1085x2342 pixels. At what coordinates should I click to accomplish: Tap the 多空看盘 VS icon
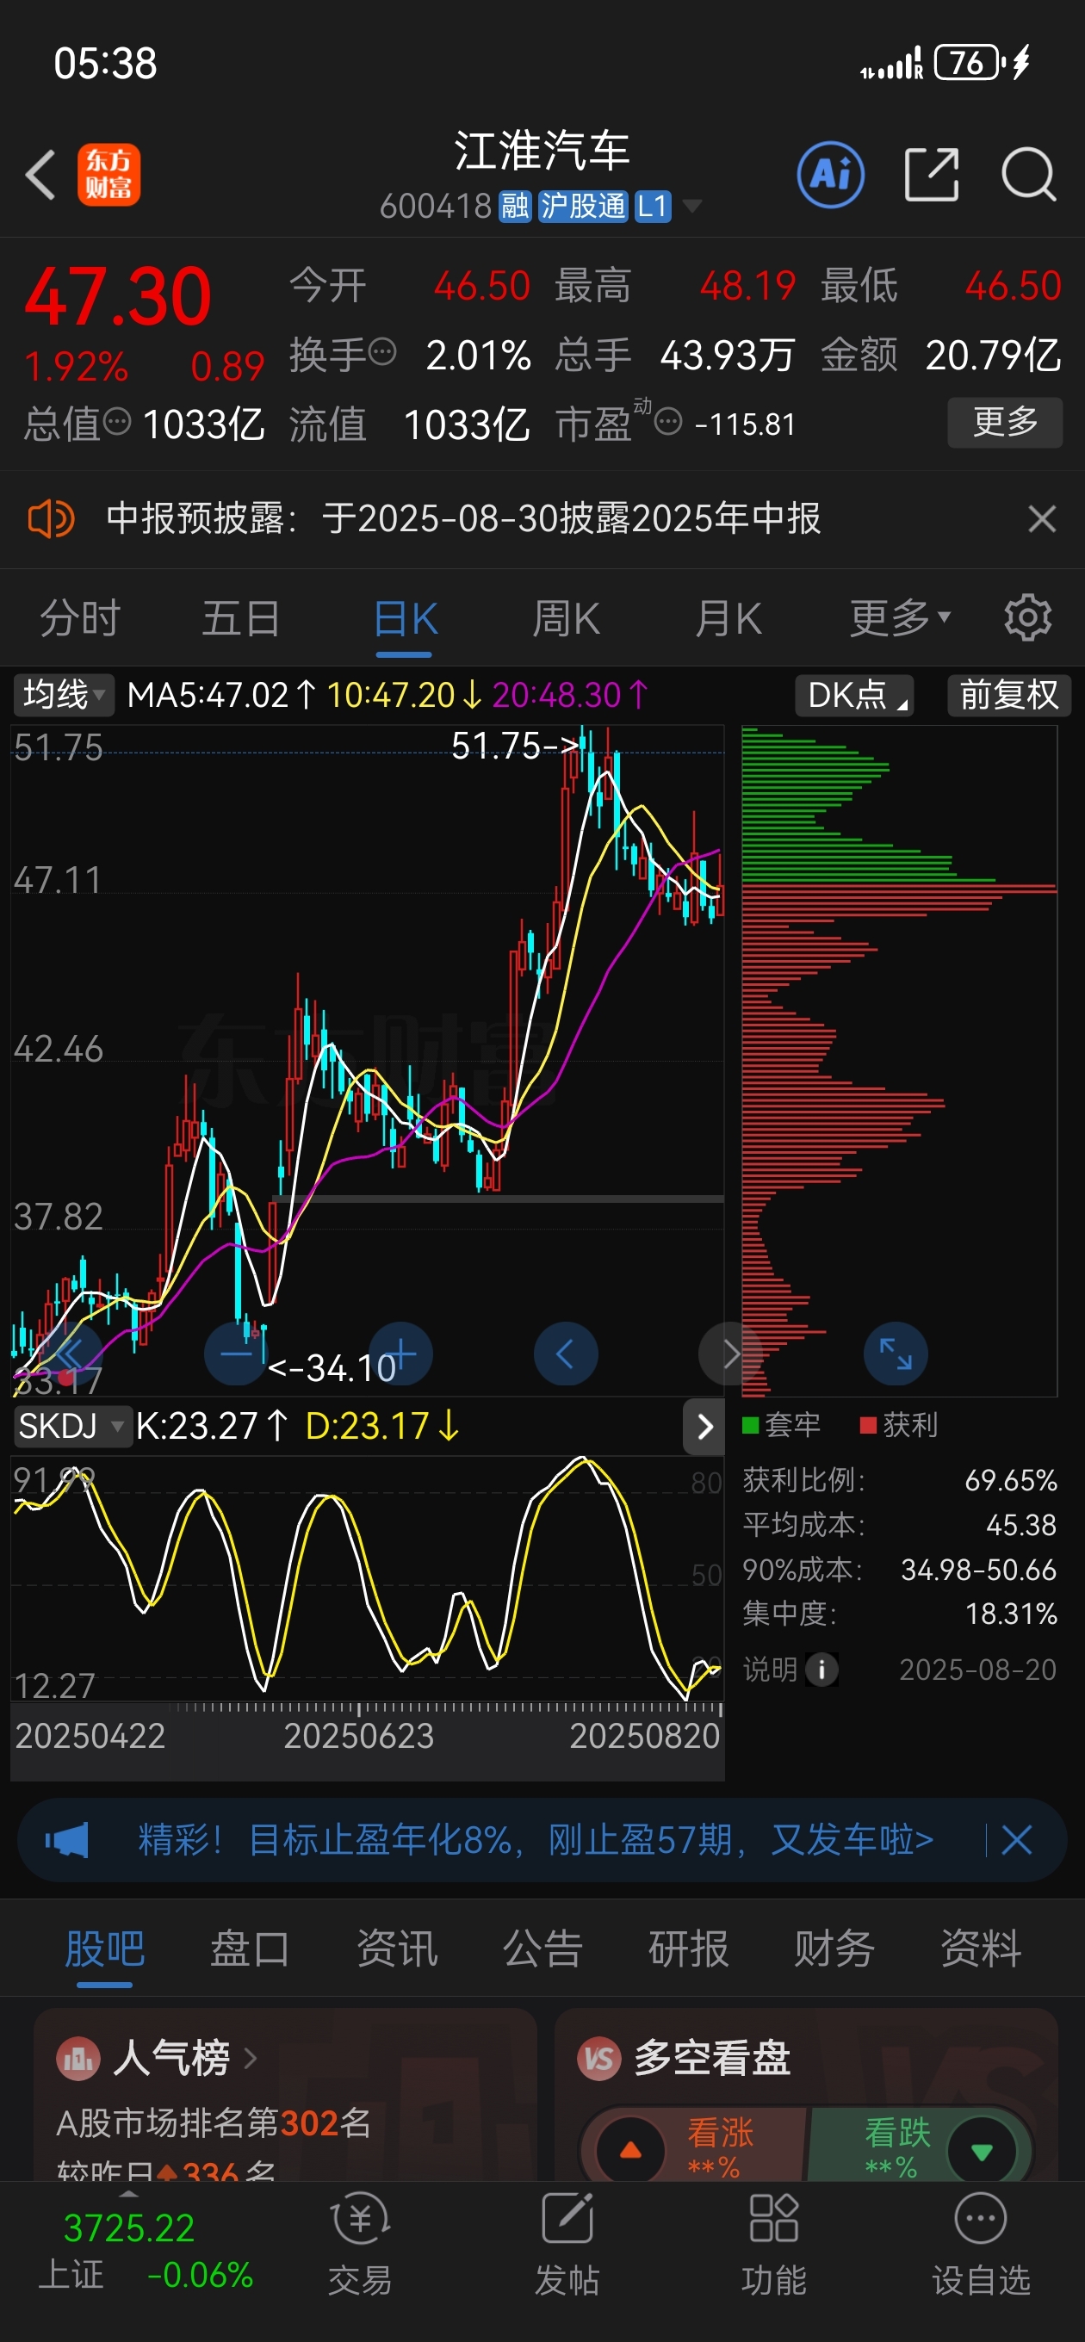[x=599, y=2059]
